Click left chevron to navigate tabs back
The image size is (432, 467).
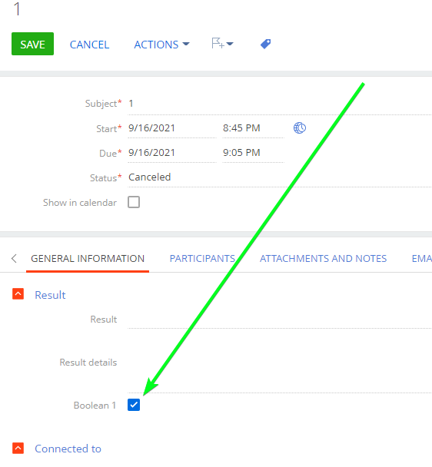point(14,258)
